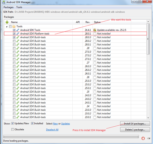
Task: Click the log window icon in status bar
Action: 149,138
